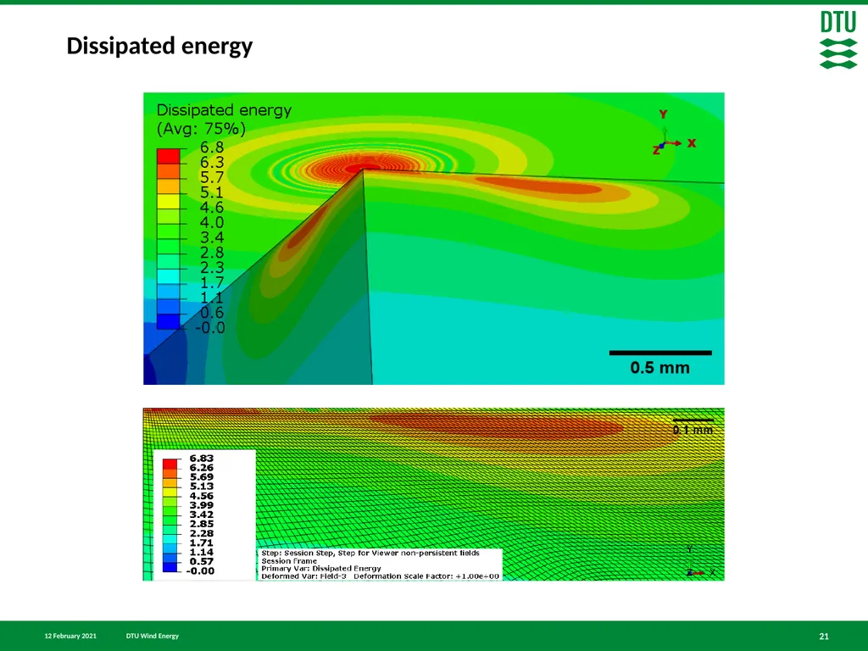Click the legend value 3.4 in upper plot
Image resolution: width=868 pixels, height=651 pixels.
[212, 237]
